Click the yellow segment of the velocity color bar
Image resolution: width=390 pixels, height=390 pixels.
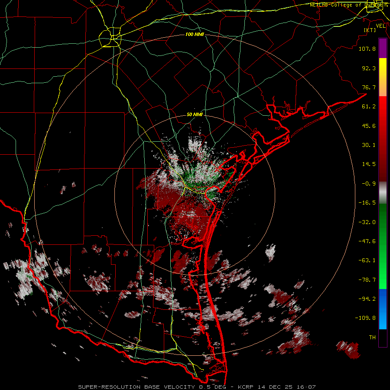tap(383, 68)
